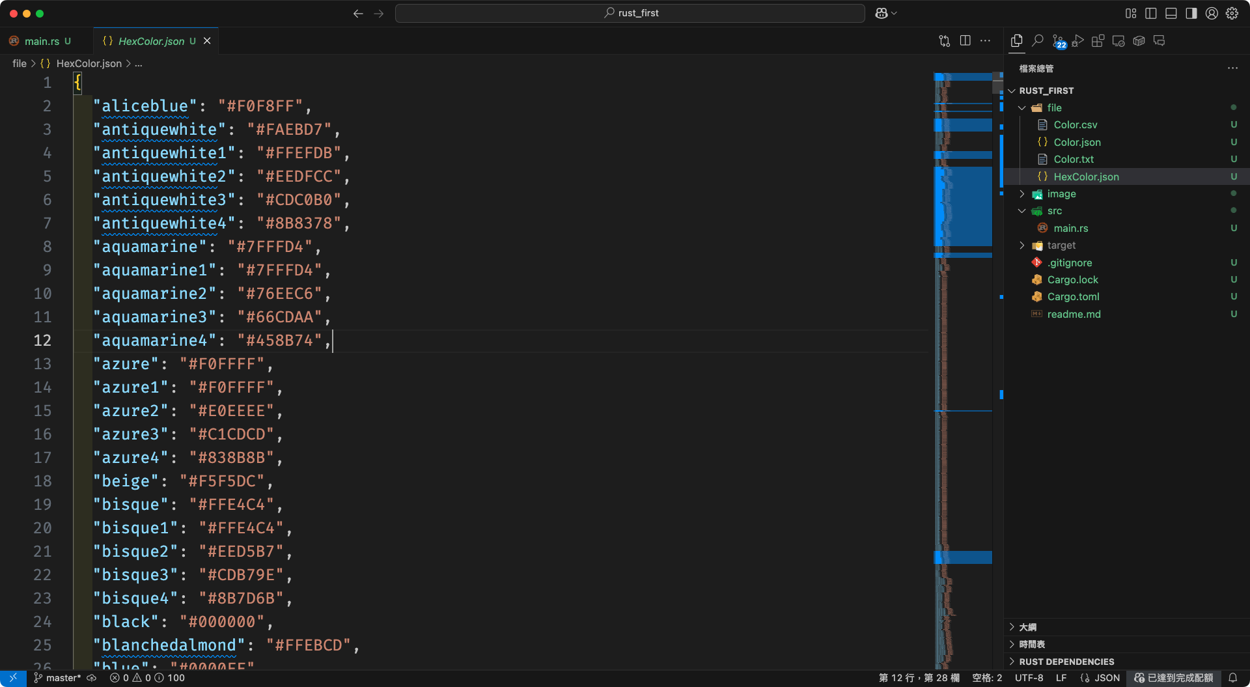
Task: Open the Search view icon
Action: (1038, 41)
